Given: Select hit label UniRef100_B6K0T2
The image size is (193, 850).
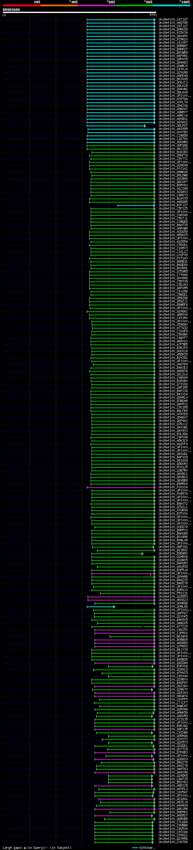Looking at the screenshot, I should coord(173,504).
